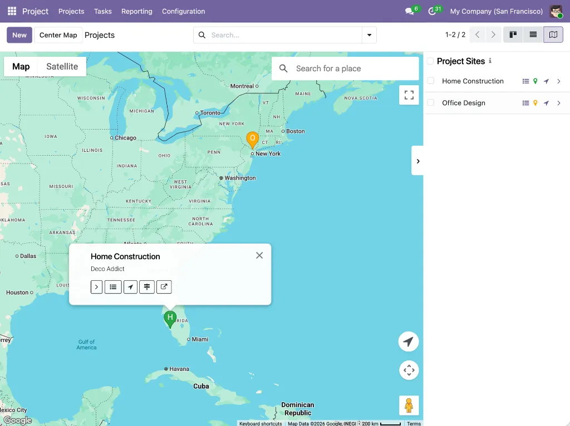Switch to List view
The height and width of the screenshot is (426, 570).
[533, 35]
